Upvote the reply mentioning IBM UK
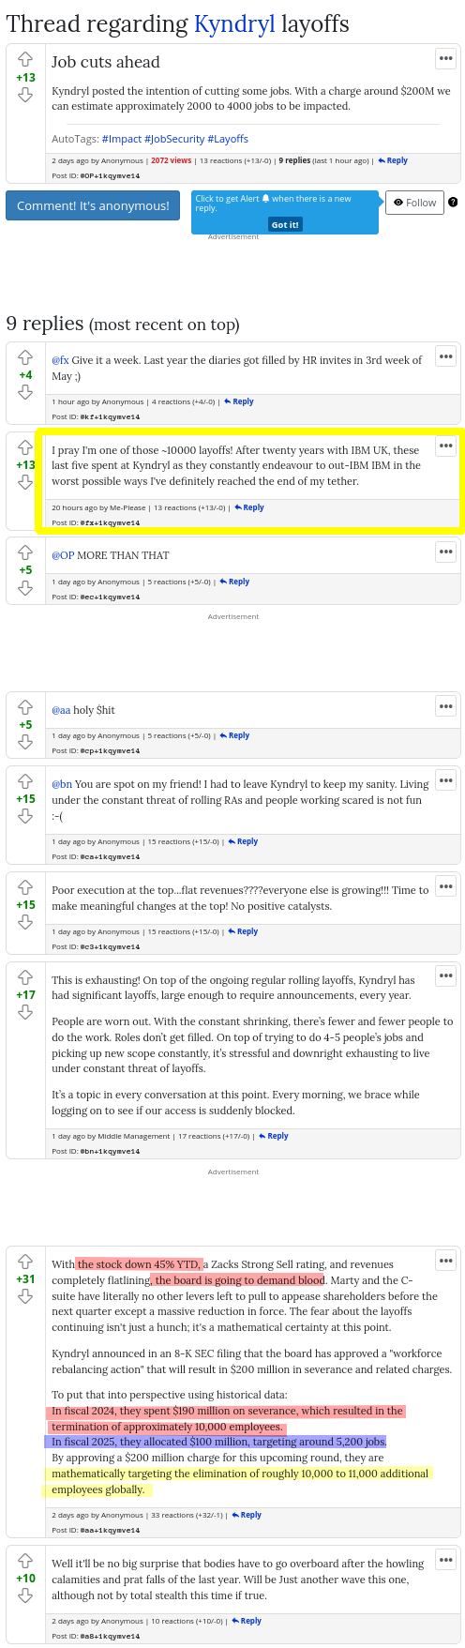Image resolution: width=465 pixels, height=1648 pixels. [25, 446]
